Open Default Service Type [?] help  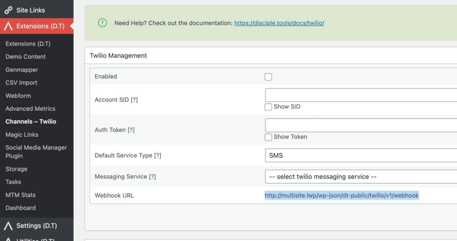158,156
